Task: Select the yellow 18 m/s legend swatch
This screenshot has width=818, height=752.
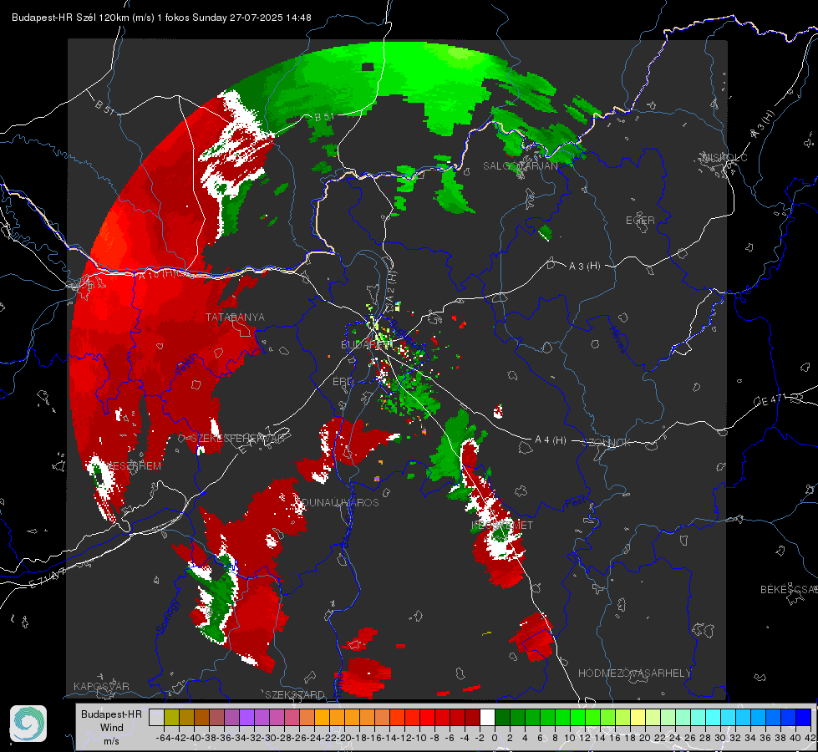Action: pos(638,718)
